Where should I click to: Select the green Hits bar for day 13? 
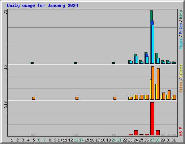coord(76,63)
